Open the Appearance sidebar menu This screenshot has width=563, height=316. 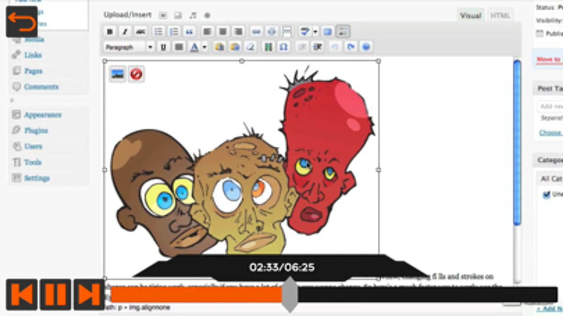click(43, 115)
